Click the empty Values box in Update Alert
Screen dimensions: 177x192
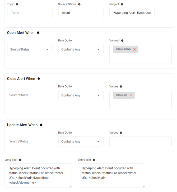click(x=140, y=141)
